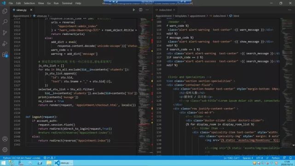Change indentation via Spaces: 4
Image resolution: width=295 pixels, height=166 pixels.
click(248, 158)
